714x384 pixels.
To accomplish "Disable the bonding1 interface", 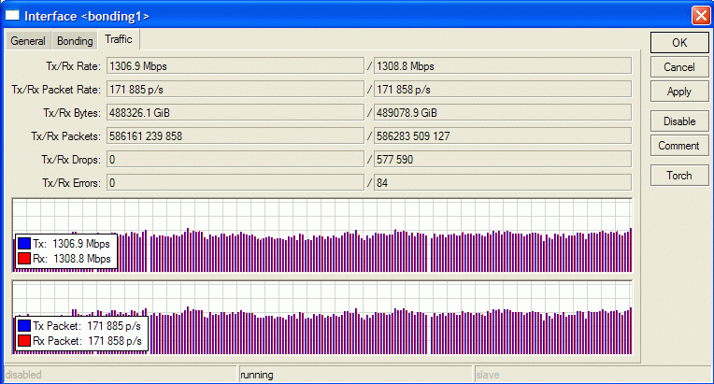I will pyautogui.click(x=679, y=121).
